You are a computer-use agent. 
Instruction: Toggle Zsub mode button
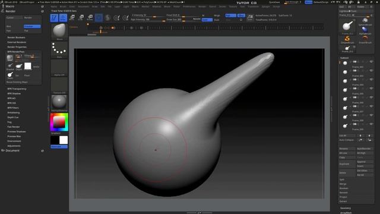tap(217, 20)
